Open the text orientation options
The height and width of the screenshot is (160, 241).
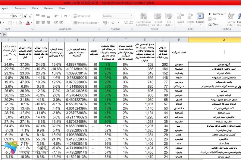point(57,16)
